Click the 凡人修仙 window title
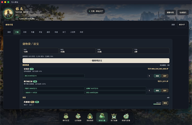Image resolution: width=192 pixels, height=125 pixels. pos(14,2)
